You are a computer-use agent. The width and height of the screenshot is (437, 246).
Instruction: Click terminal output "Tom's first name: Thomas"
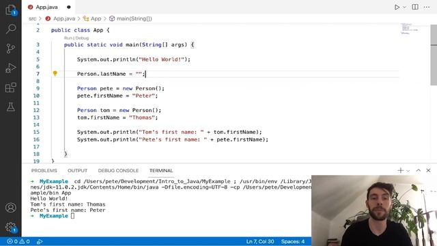(68, 204)
